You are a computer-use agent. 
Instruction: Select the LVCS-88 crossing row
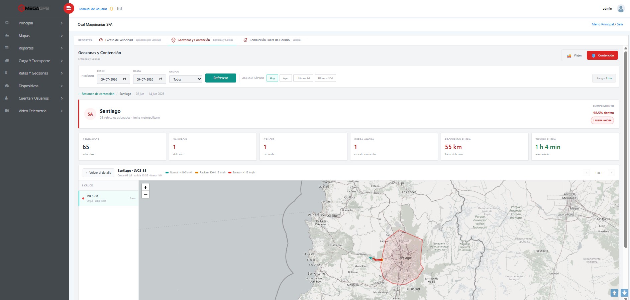(x=109, y=198)
